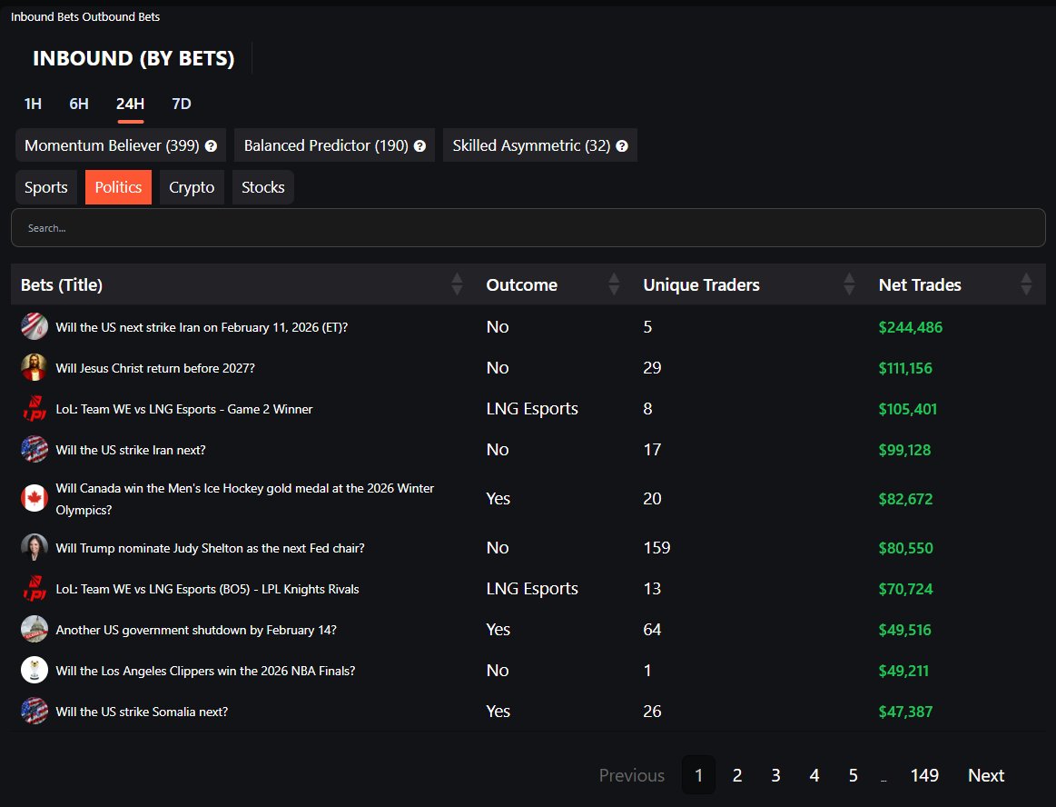Toggle the Balanced Predictor (190) filter

pyautogui.click(x=335, y=145)
